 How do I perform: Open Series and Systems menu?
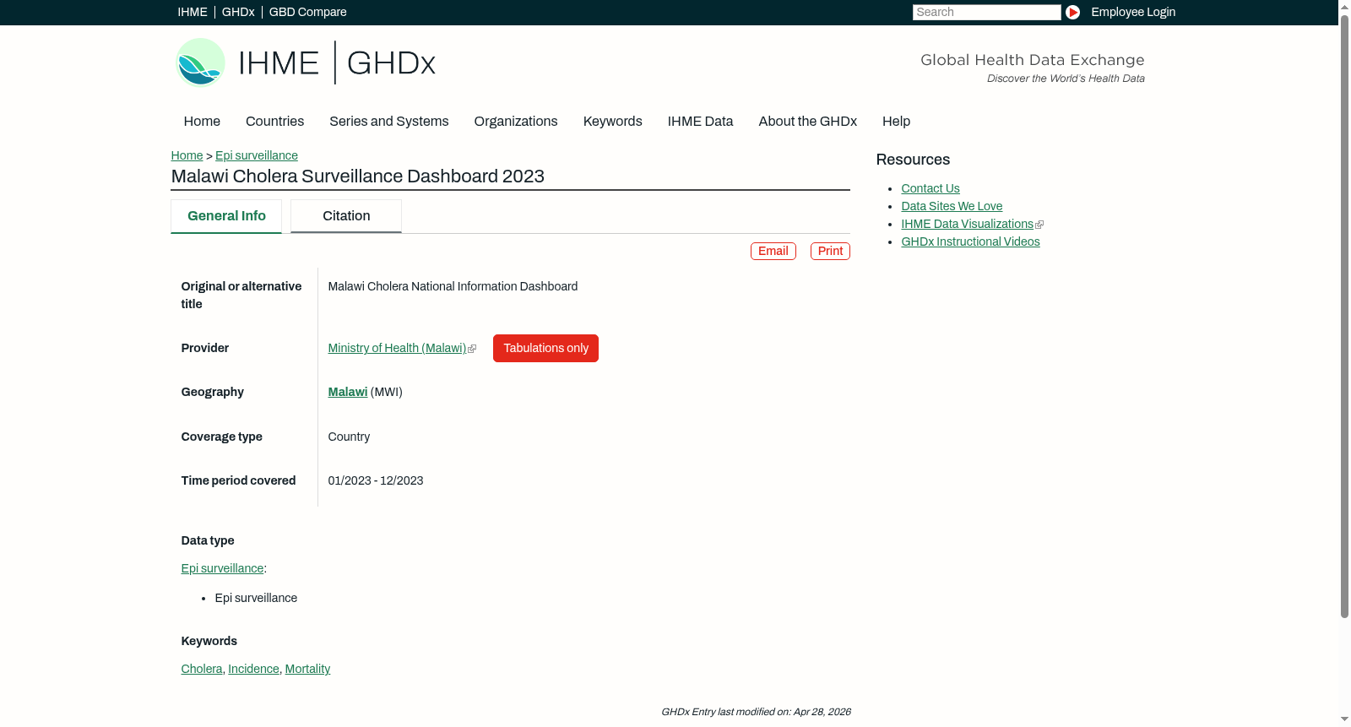tap(388, 122)
